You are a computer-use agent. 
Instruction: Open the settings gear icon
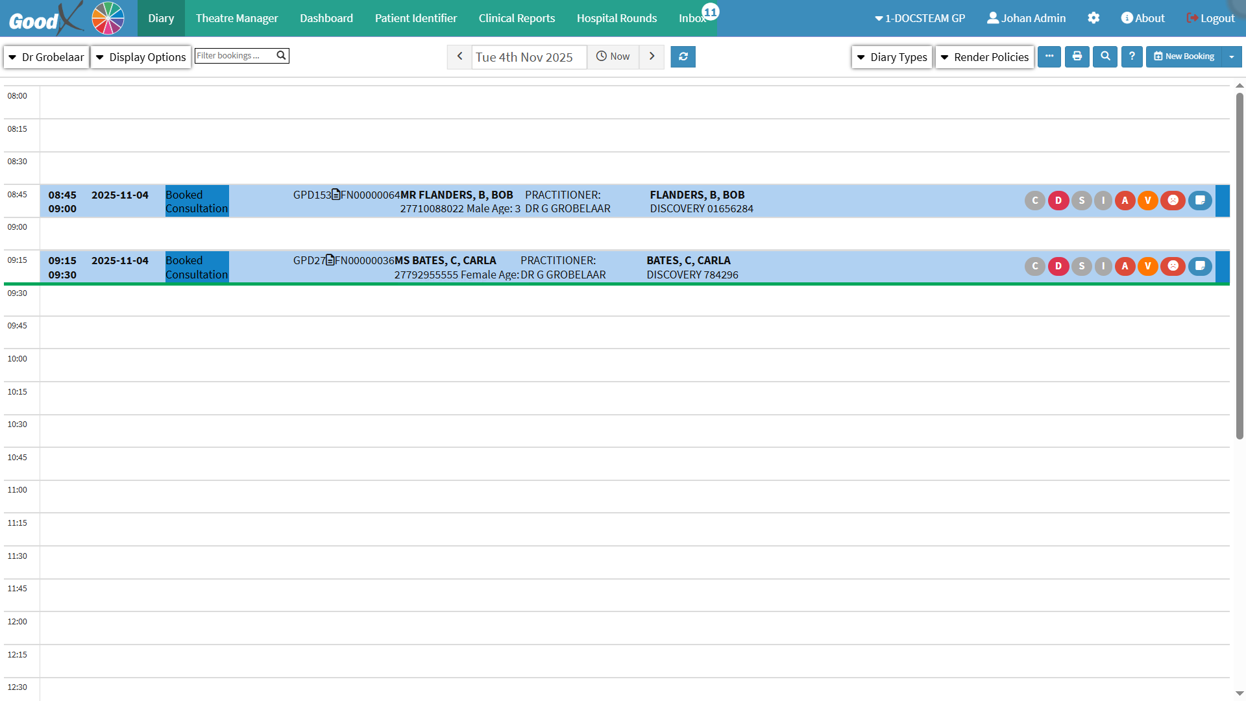[1093, 18]
